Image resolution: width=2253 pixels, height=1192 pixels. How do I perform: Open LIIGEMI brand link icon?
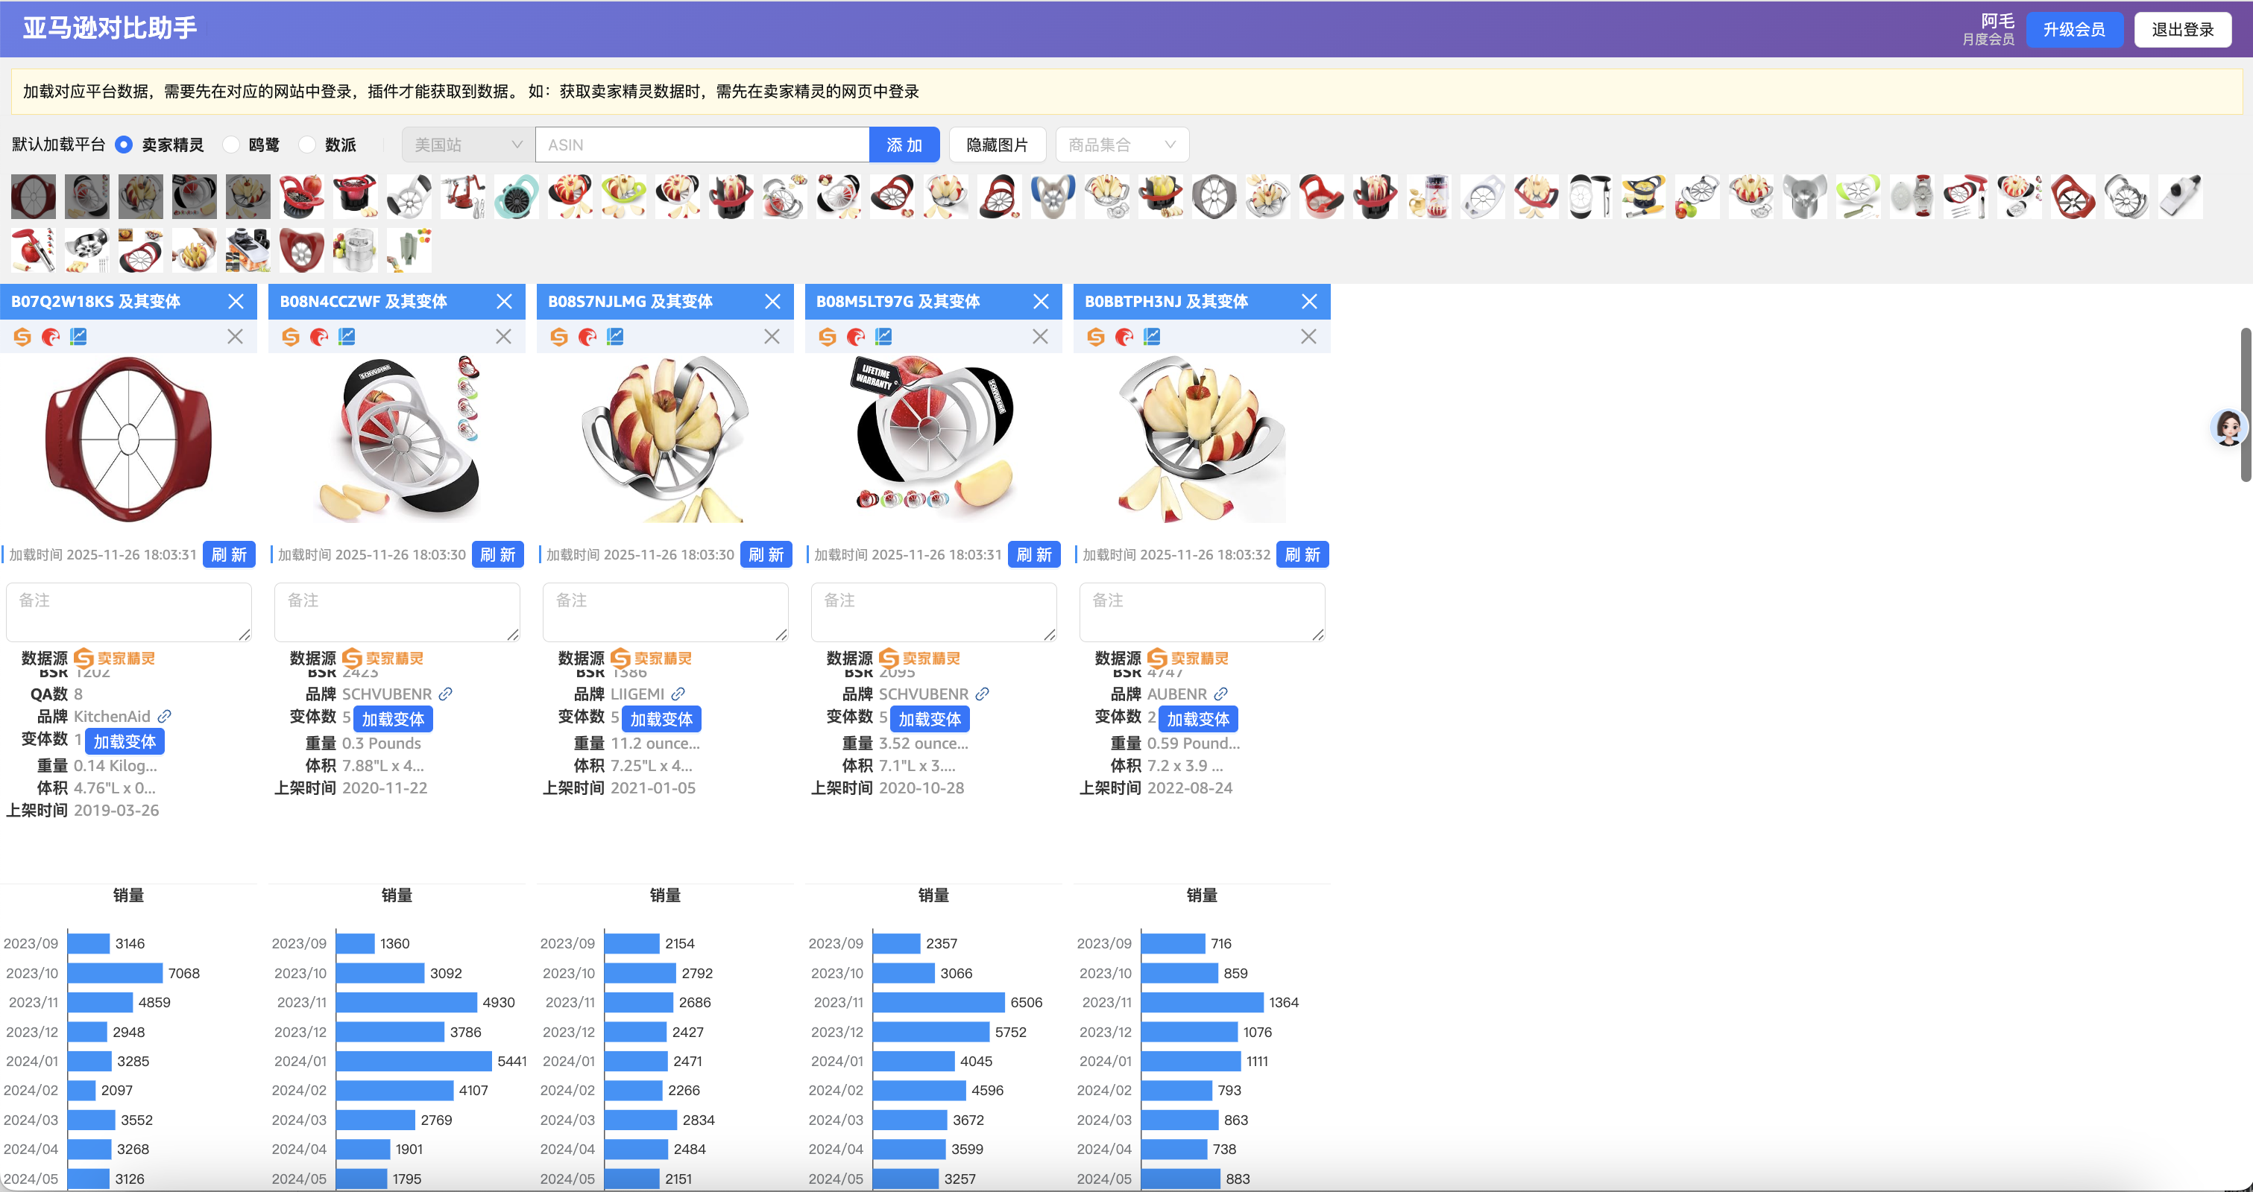click(678, 694)
